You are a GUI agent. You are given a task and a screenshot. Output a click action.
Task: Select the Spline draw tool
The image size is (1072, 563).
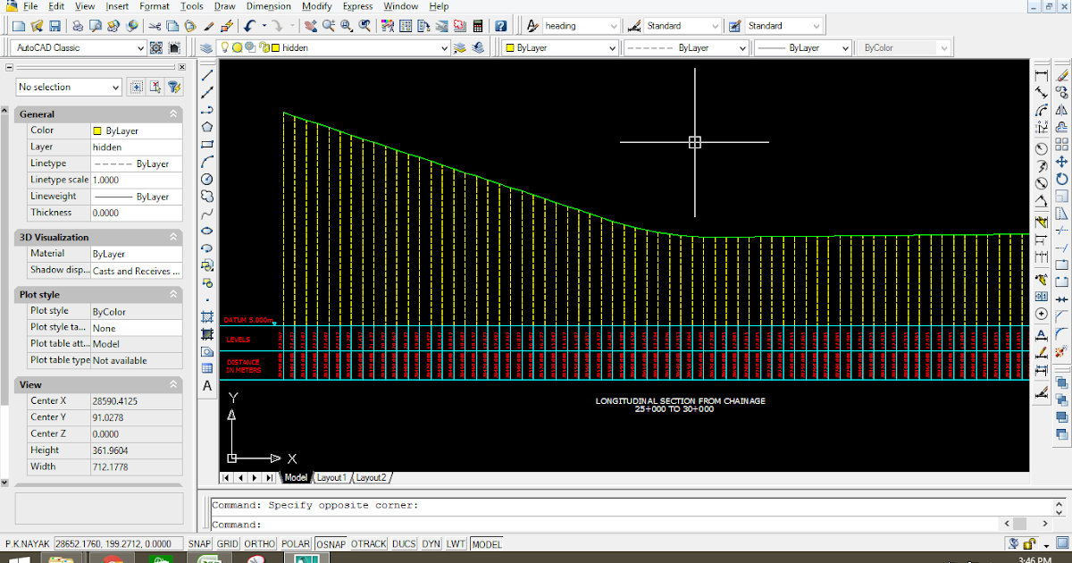(207, 214)
